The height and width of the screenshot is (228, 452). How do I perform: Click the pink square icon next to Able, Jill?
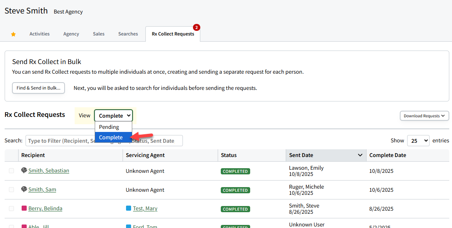coord(24,226)
